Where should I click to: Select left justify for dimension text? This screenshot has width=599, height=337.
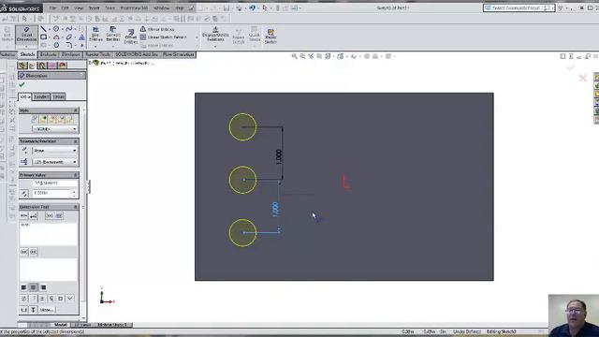[x=23, y=287]
